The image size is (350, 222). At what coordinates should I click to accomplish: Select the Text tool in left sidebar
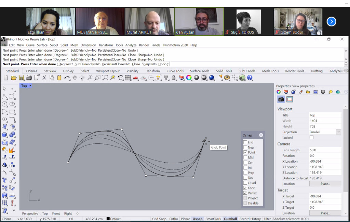coord(5,180)
